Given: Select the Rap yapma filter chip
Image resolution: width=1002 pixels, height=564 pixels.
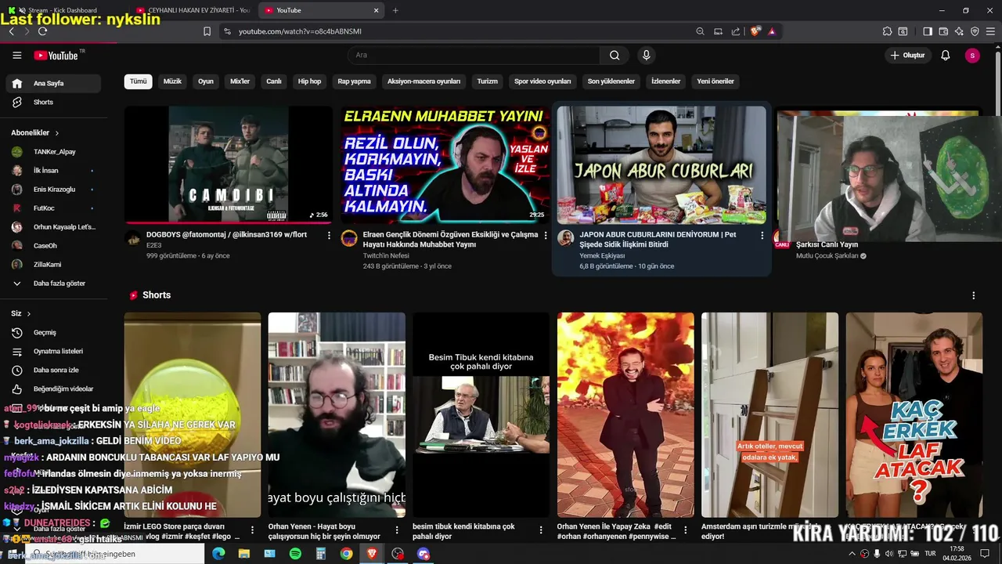Looking at the screenshot, I should click(x=354, y=81).
